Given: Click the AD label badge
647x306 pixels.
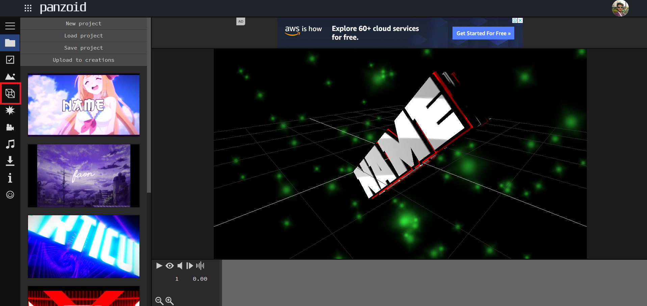Looking at the screenshot, I should click(241, 22).
